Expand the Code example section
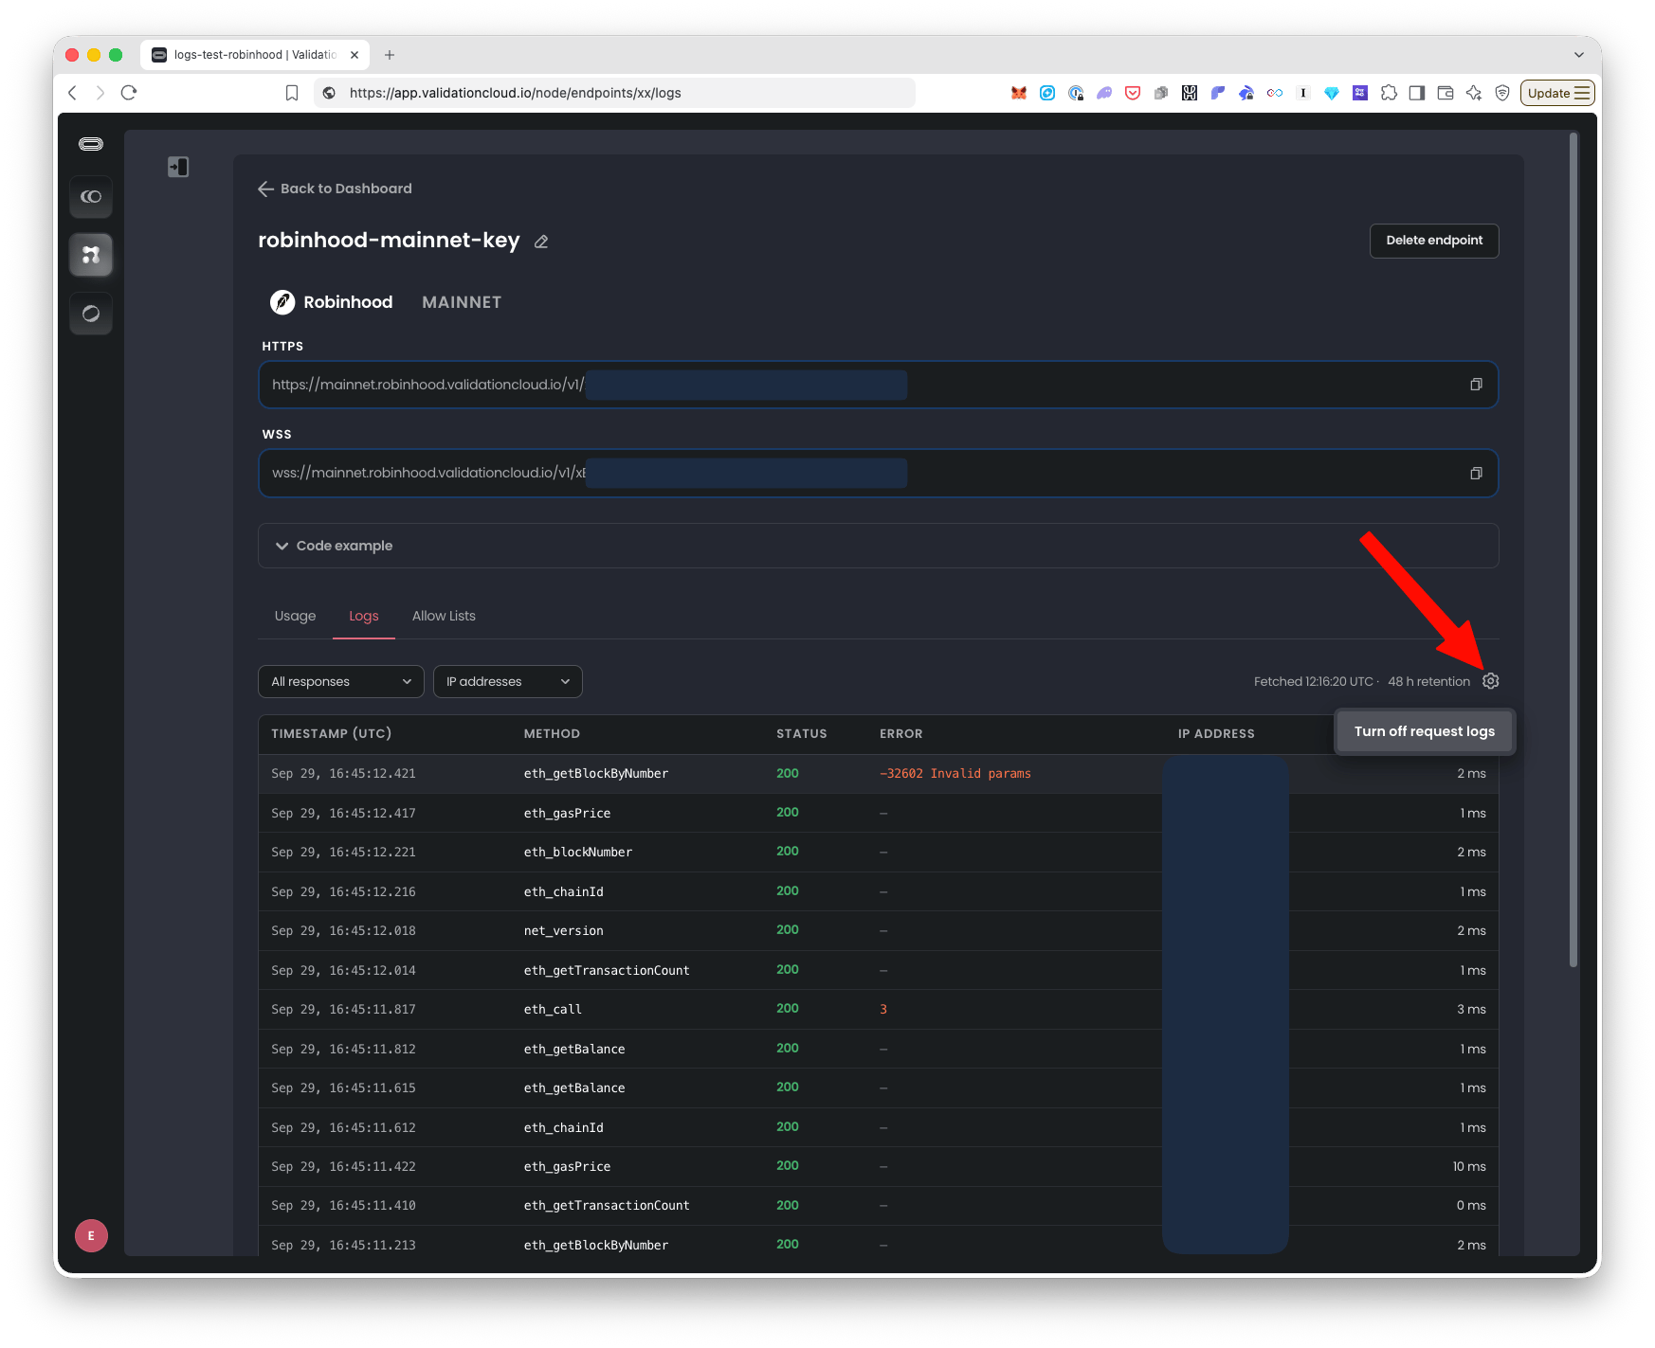 pos(878,546)
